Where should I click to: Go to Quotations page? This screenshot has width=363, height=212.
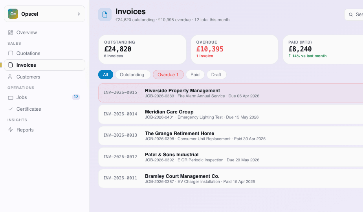(x=28, y=53)
